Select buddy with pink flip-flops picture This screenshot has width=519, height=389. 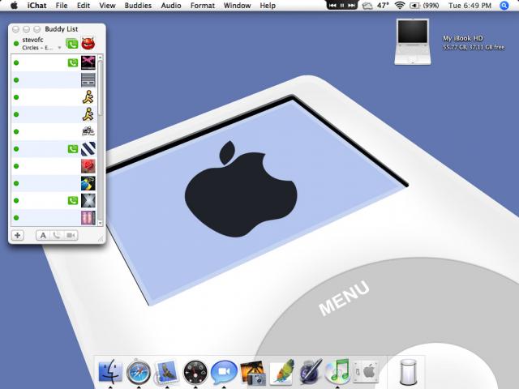(54, 218)
